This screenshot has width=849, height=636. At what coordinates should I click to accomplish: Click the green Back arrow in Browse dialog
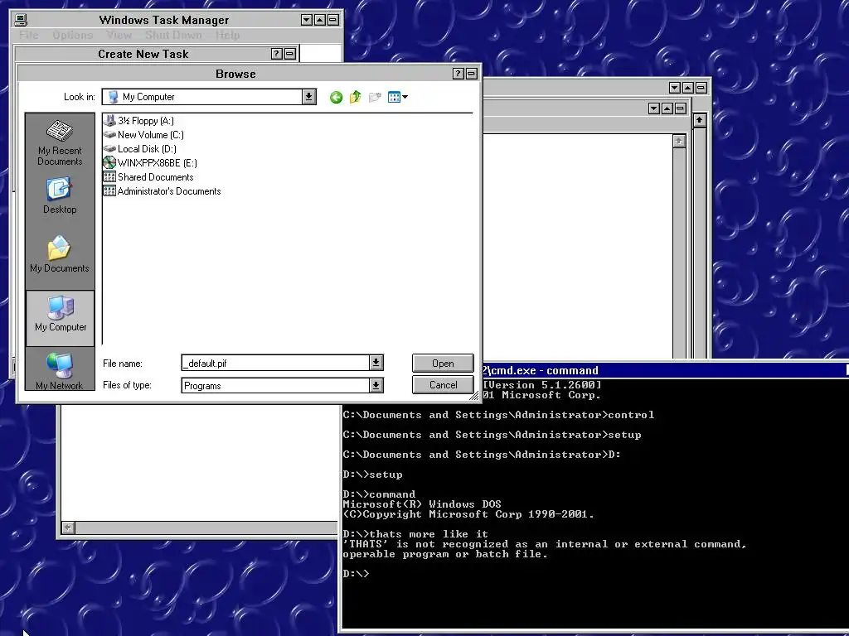(x=336, y=98)
